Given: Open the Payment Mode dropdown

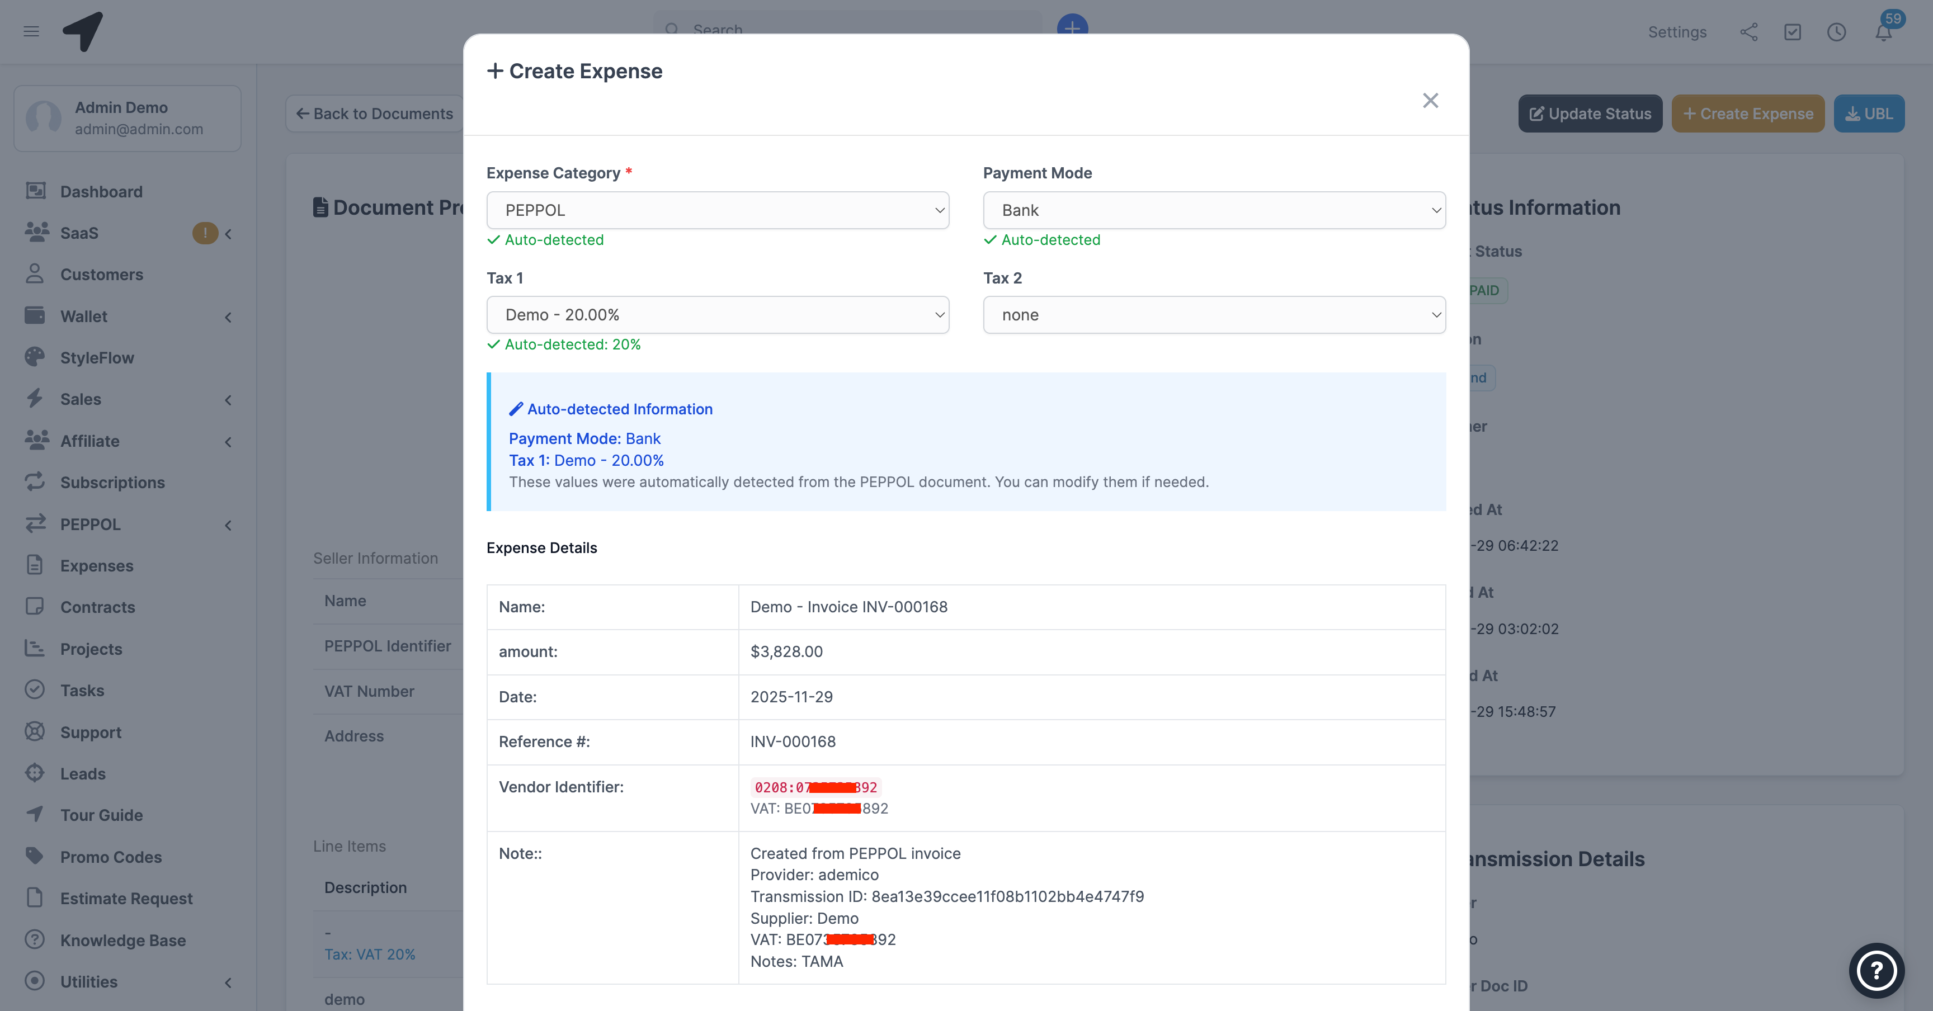Looking at the screenshot, I should [1213, 210].
